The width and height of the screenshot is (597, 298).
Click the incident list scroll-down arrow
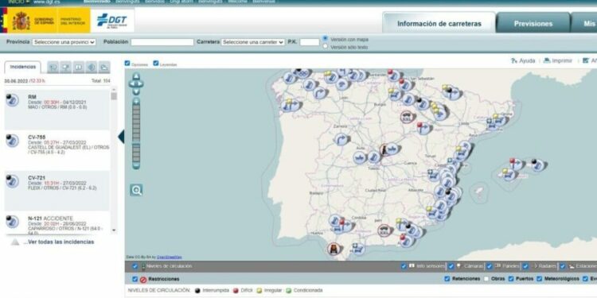pyautogui.click(x=114, y=230)
